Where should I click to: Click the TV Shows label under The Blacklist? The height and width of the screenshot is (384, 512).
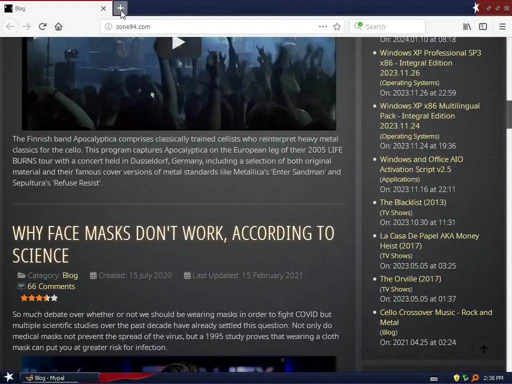396,212
